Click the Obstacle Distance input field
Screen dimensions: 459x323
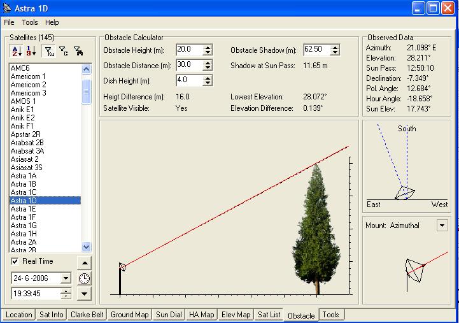pyautogui.click(x=190, y=65)
